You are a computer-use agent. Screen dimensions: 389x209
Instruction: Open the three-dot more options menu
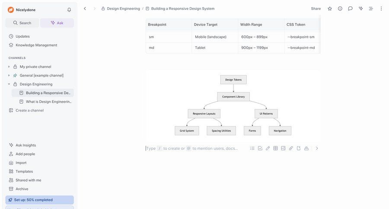coord(381,9)
